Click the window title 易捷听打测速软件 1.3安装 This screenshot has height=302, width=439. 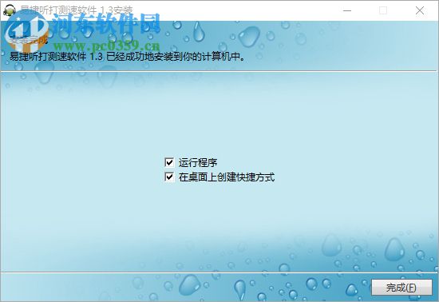pos(76,10)
